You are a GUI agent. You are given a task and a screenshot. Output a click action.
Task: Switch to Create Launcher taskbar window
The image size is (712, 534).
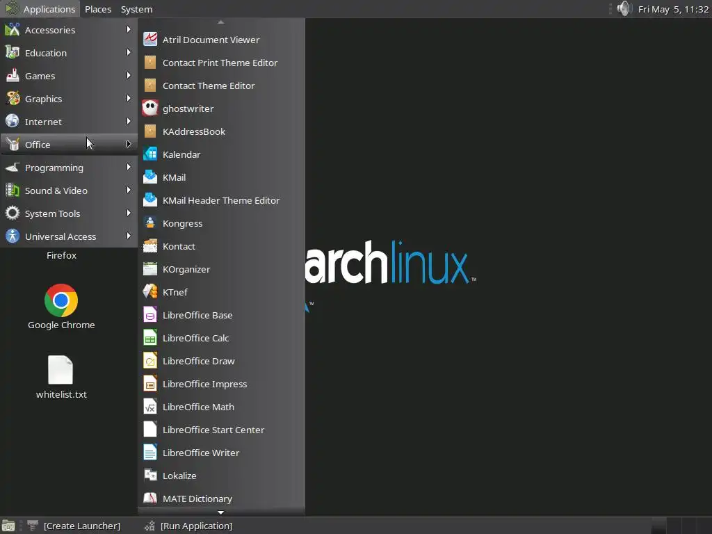(74, 526)
